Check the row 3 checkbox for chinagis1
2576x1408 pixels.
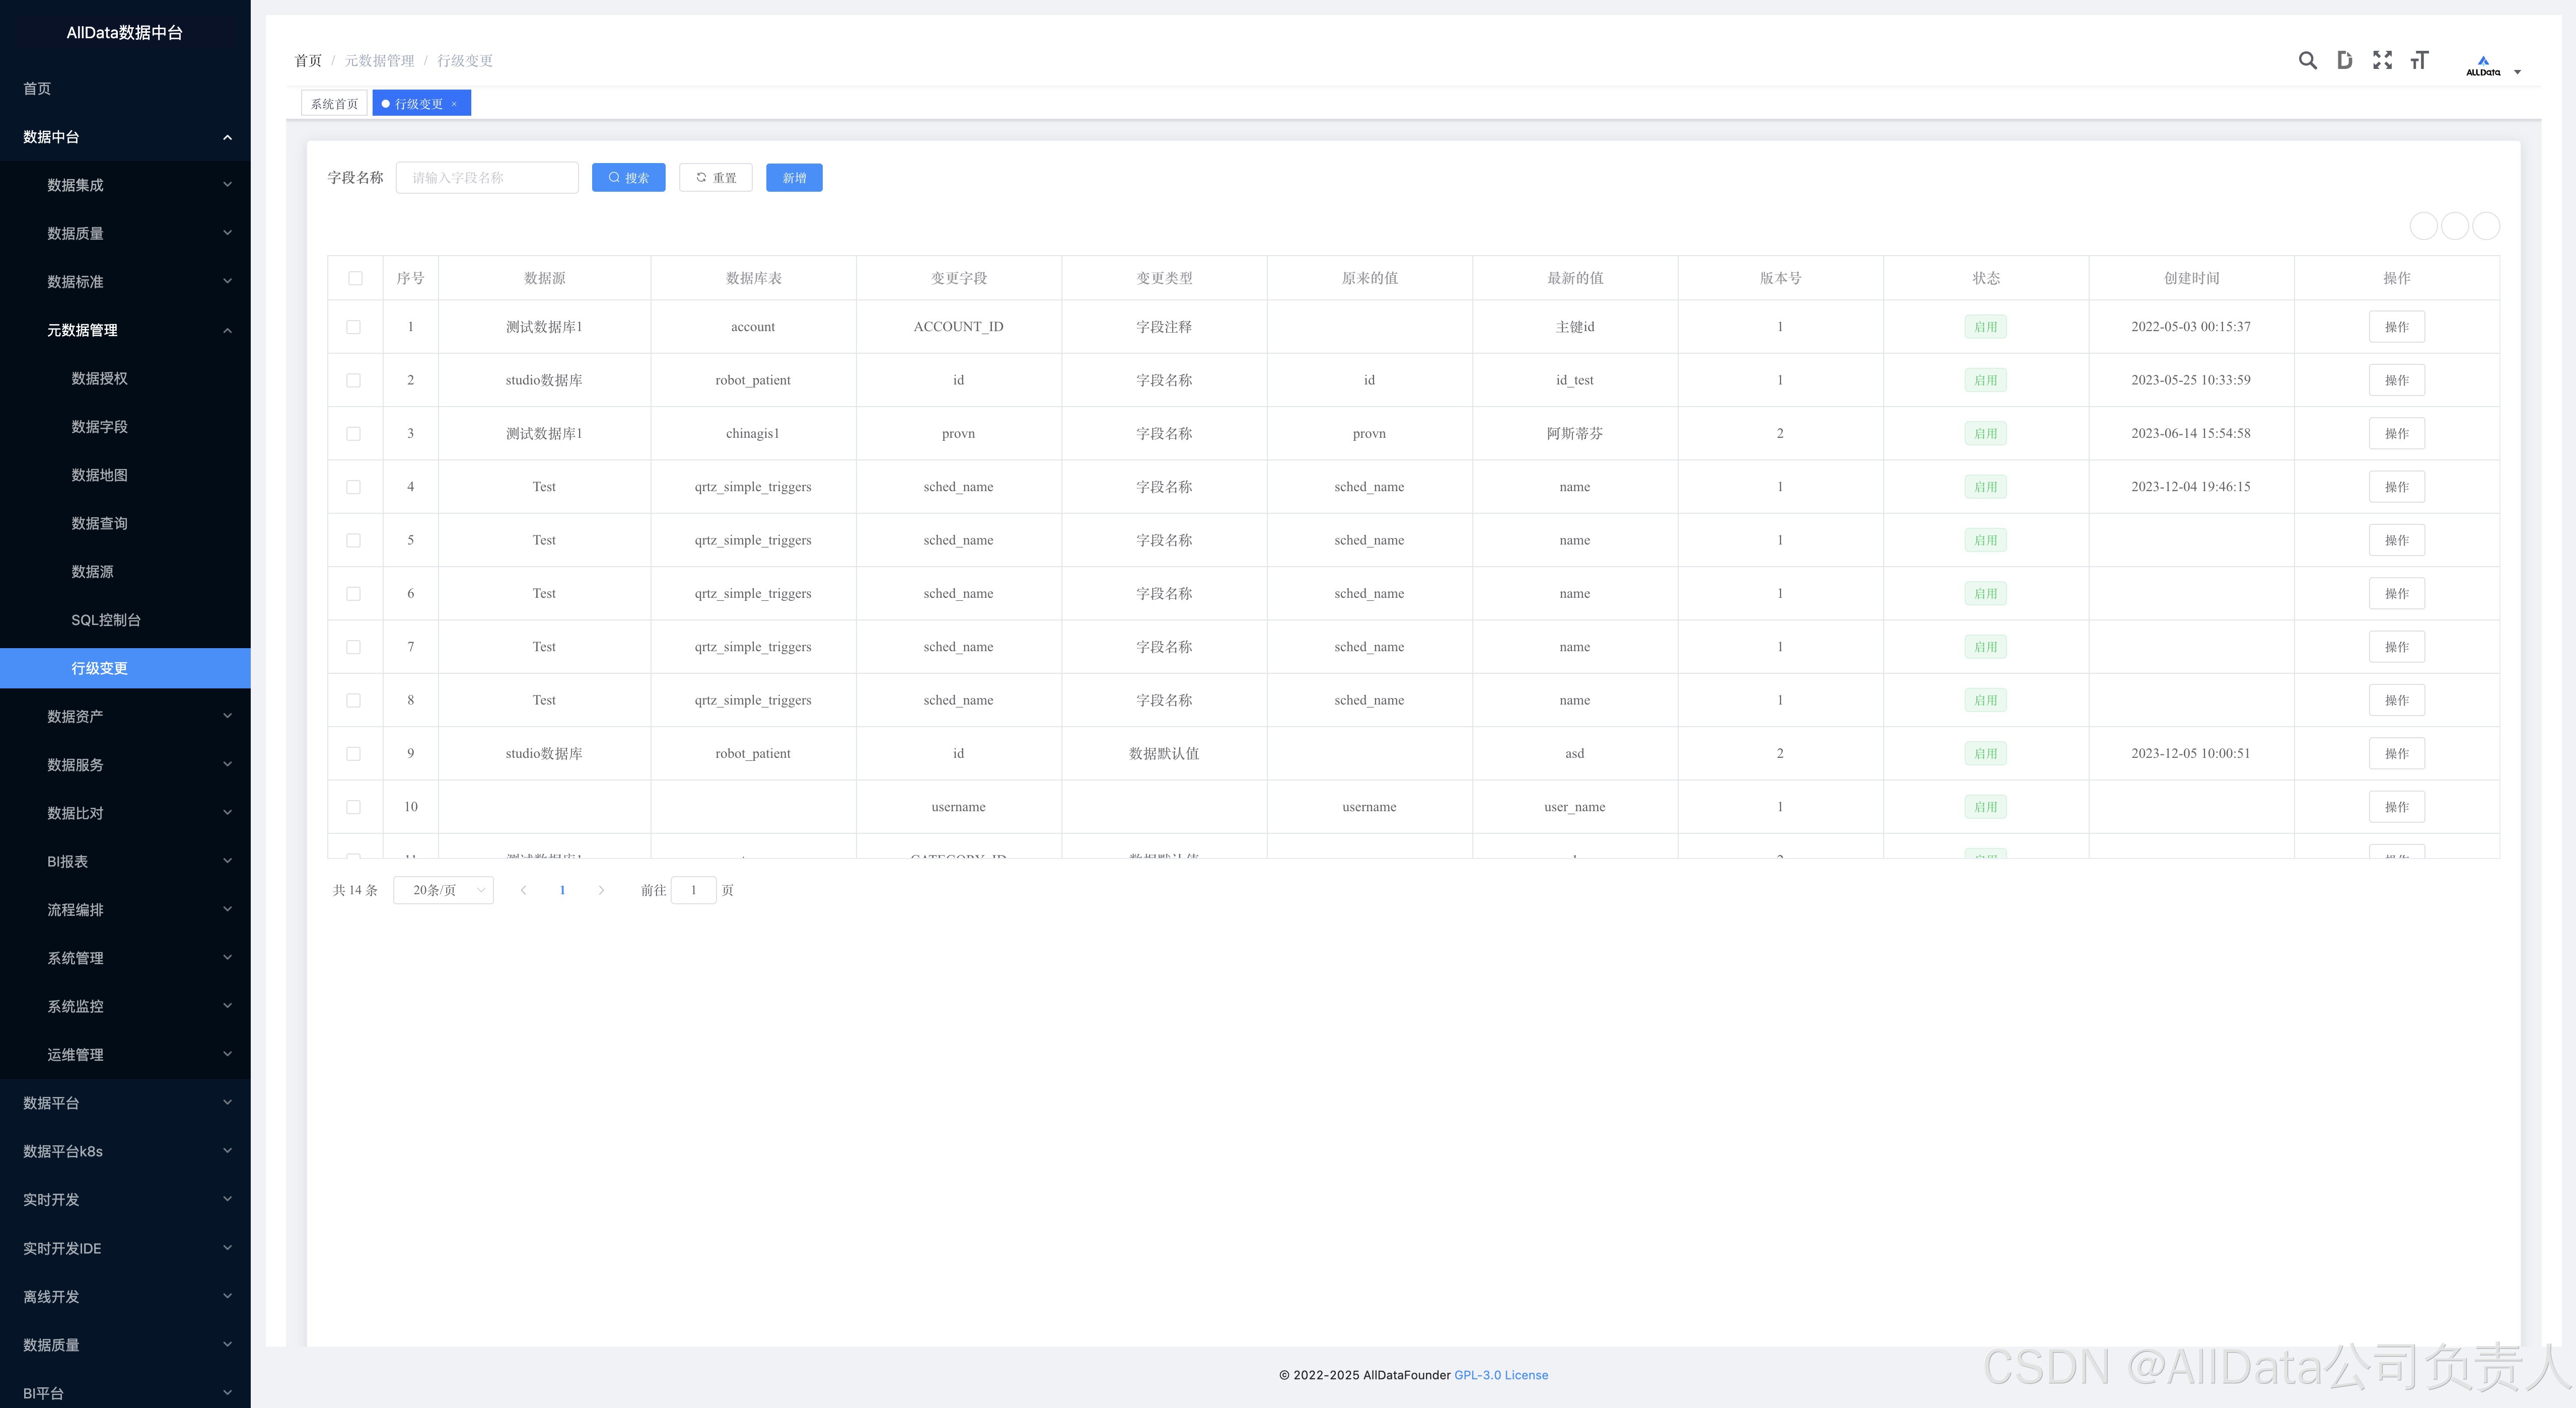[353, 434]
